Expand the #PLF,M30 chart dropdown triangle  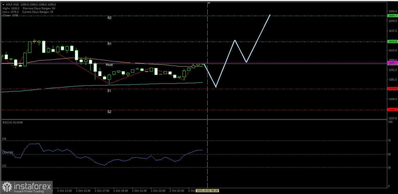pyautogui.click(x=3, y=5)
